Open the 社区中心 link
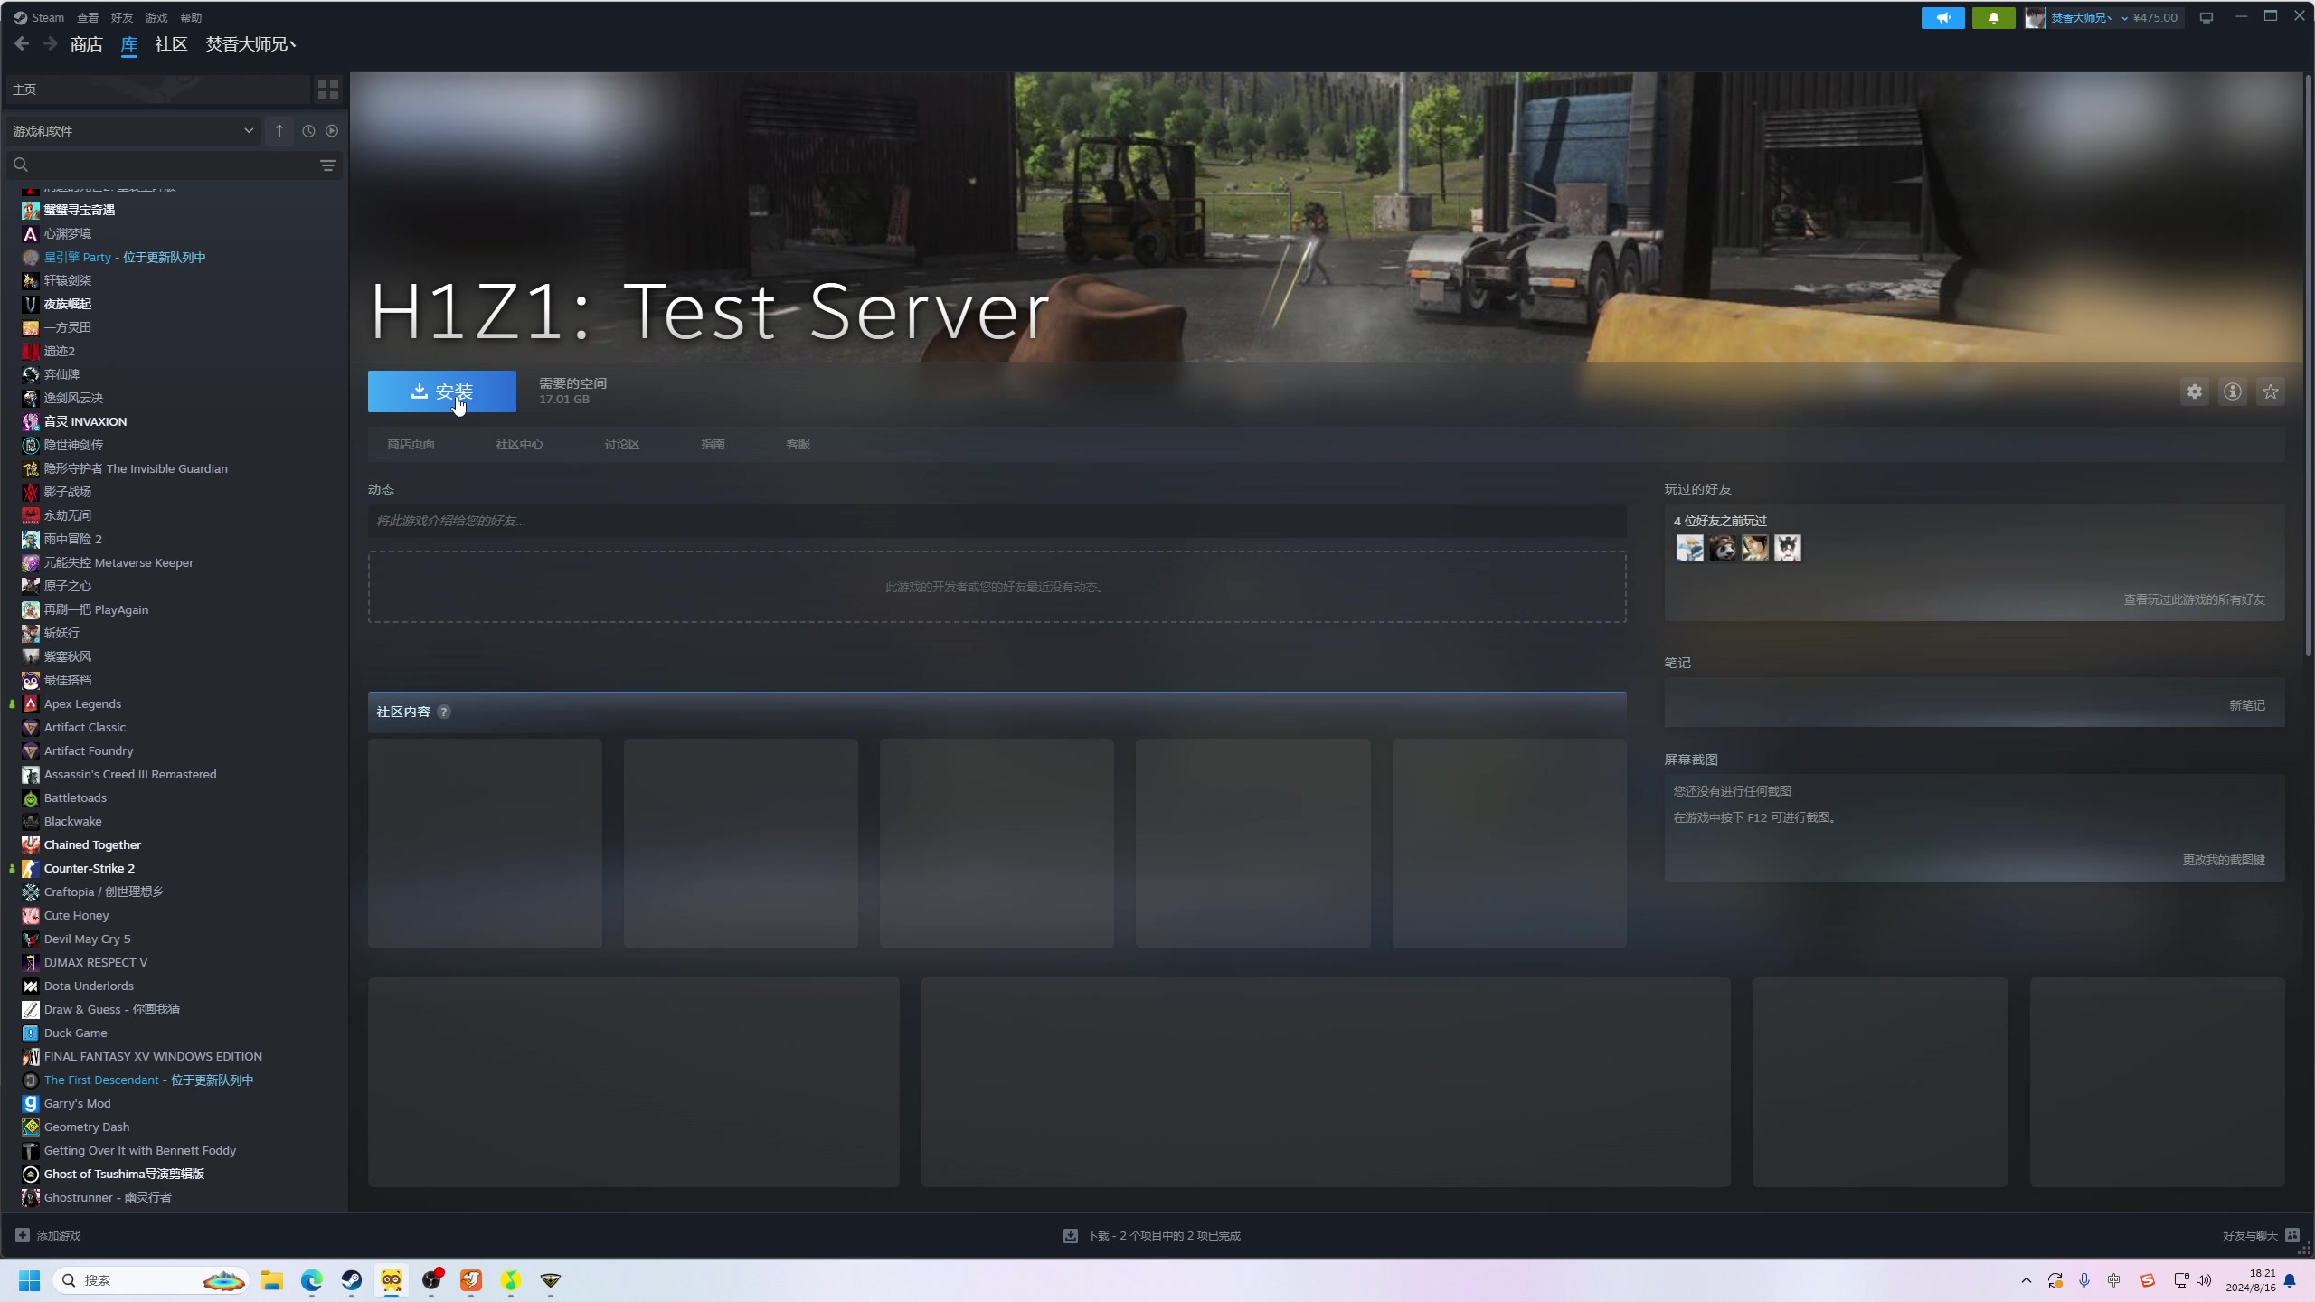This screenshot has height=1302, width=2315. click(519, 444)
